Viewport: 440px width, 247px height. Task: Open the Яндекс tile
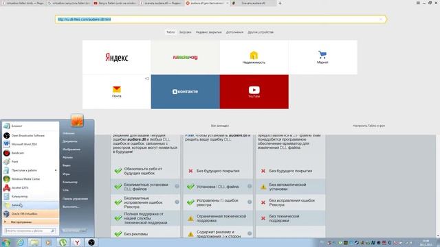(x=116, y=58)
